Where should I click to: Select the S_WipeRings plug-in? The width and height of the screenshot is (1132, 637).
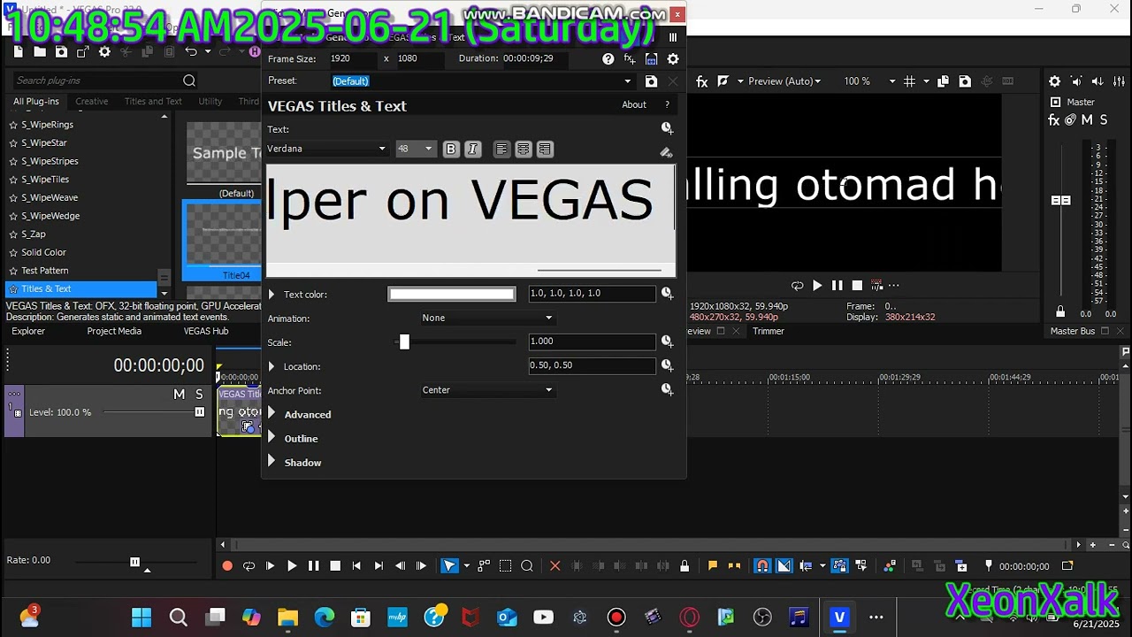point(47,125)
